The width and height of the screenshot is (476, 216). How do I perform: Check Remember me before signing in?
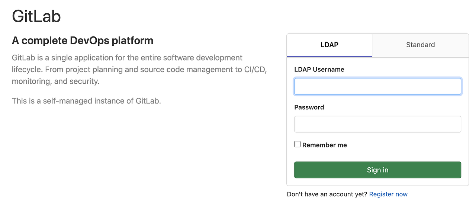tap(297, 144)
